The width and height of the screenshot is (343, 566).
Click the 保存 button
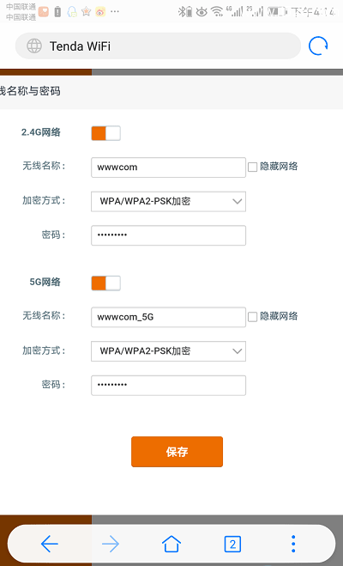[x=177, y=452]
